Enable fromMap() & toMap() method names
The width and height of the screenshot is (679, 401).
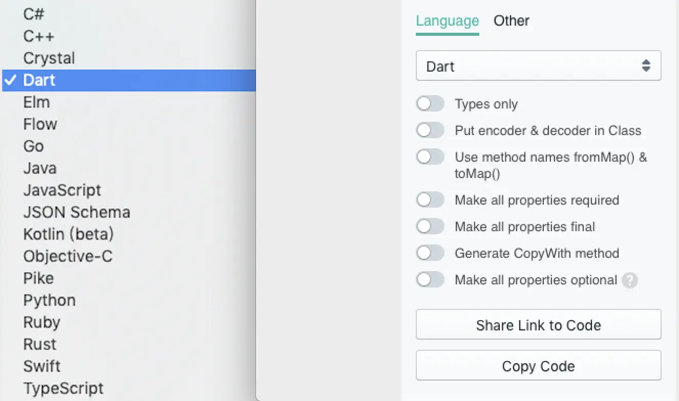coord(430,157)
